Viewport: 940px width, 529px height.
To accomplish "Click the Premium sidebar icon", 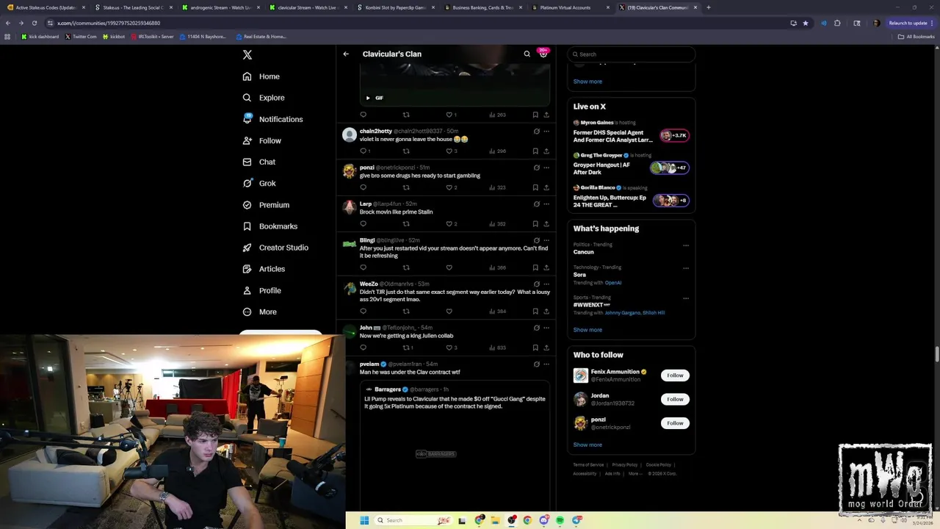I will (x=247, y=205).
